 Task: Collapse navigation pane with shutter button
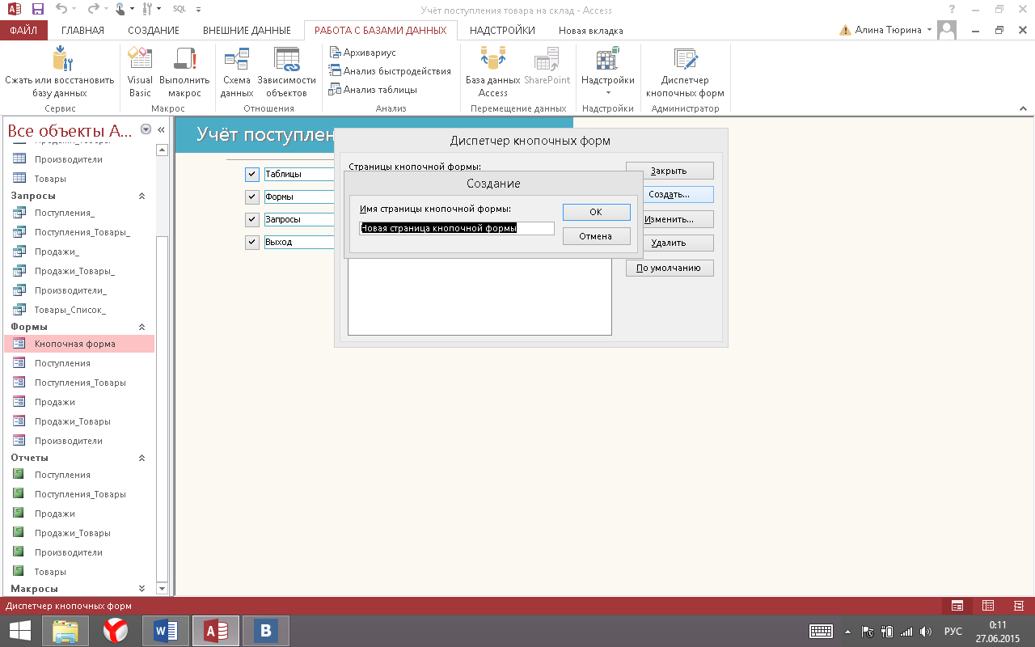click(x=161, y=129)
